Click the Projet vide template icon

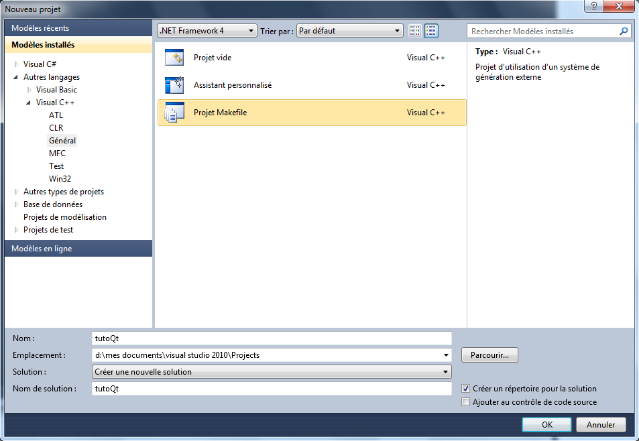[174, 58]
